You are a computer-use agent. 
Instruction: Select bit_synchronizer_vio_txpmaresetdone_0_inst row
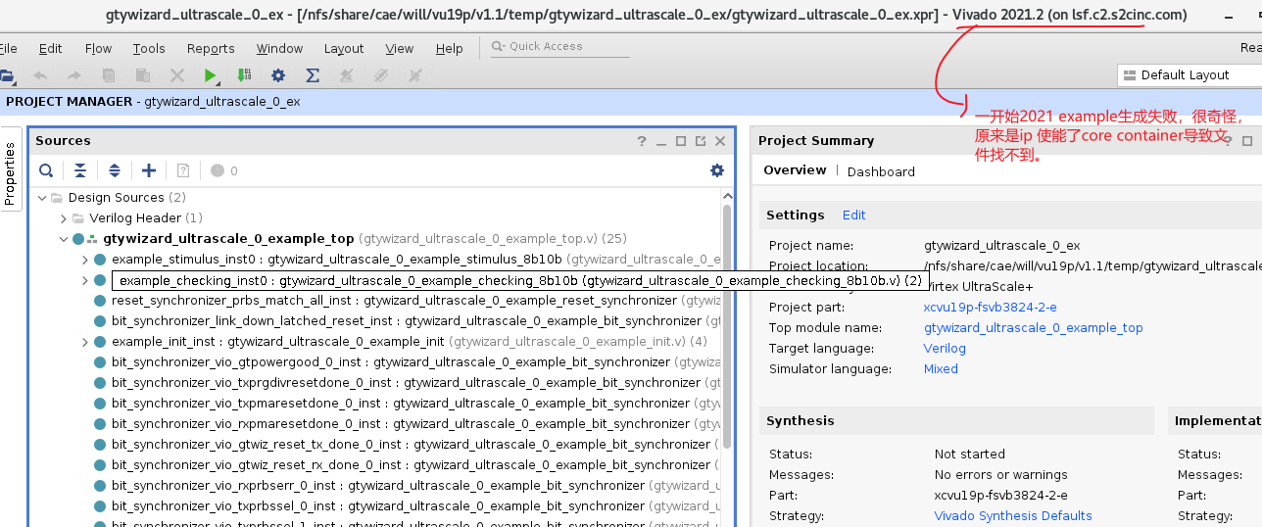[408, 404]
